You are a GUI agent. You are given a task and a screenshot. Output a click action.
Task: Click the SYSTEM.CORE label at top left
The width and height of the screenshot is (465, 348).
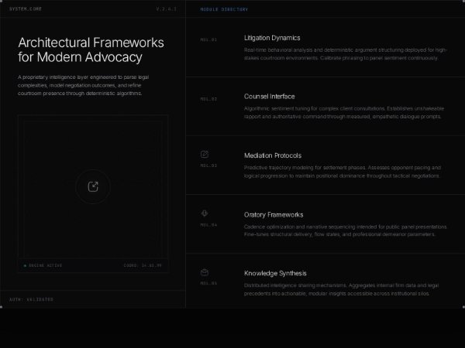click(x=24, y=9)
